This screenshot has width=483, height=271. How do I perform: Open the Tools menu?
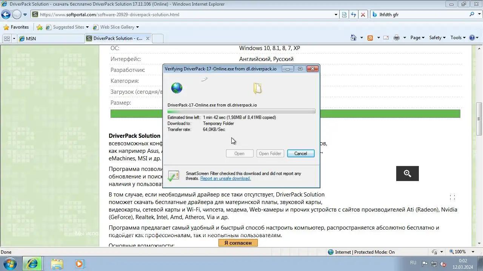(458, 38)
